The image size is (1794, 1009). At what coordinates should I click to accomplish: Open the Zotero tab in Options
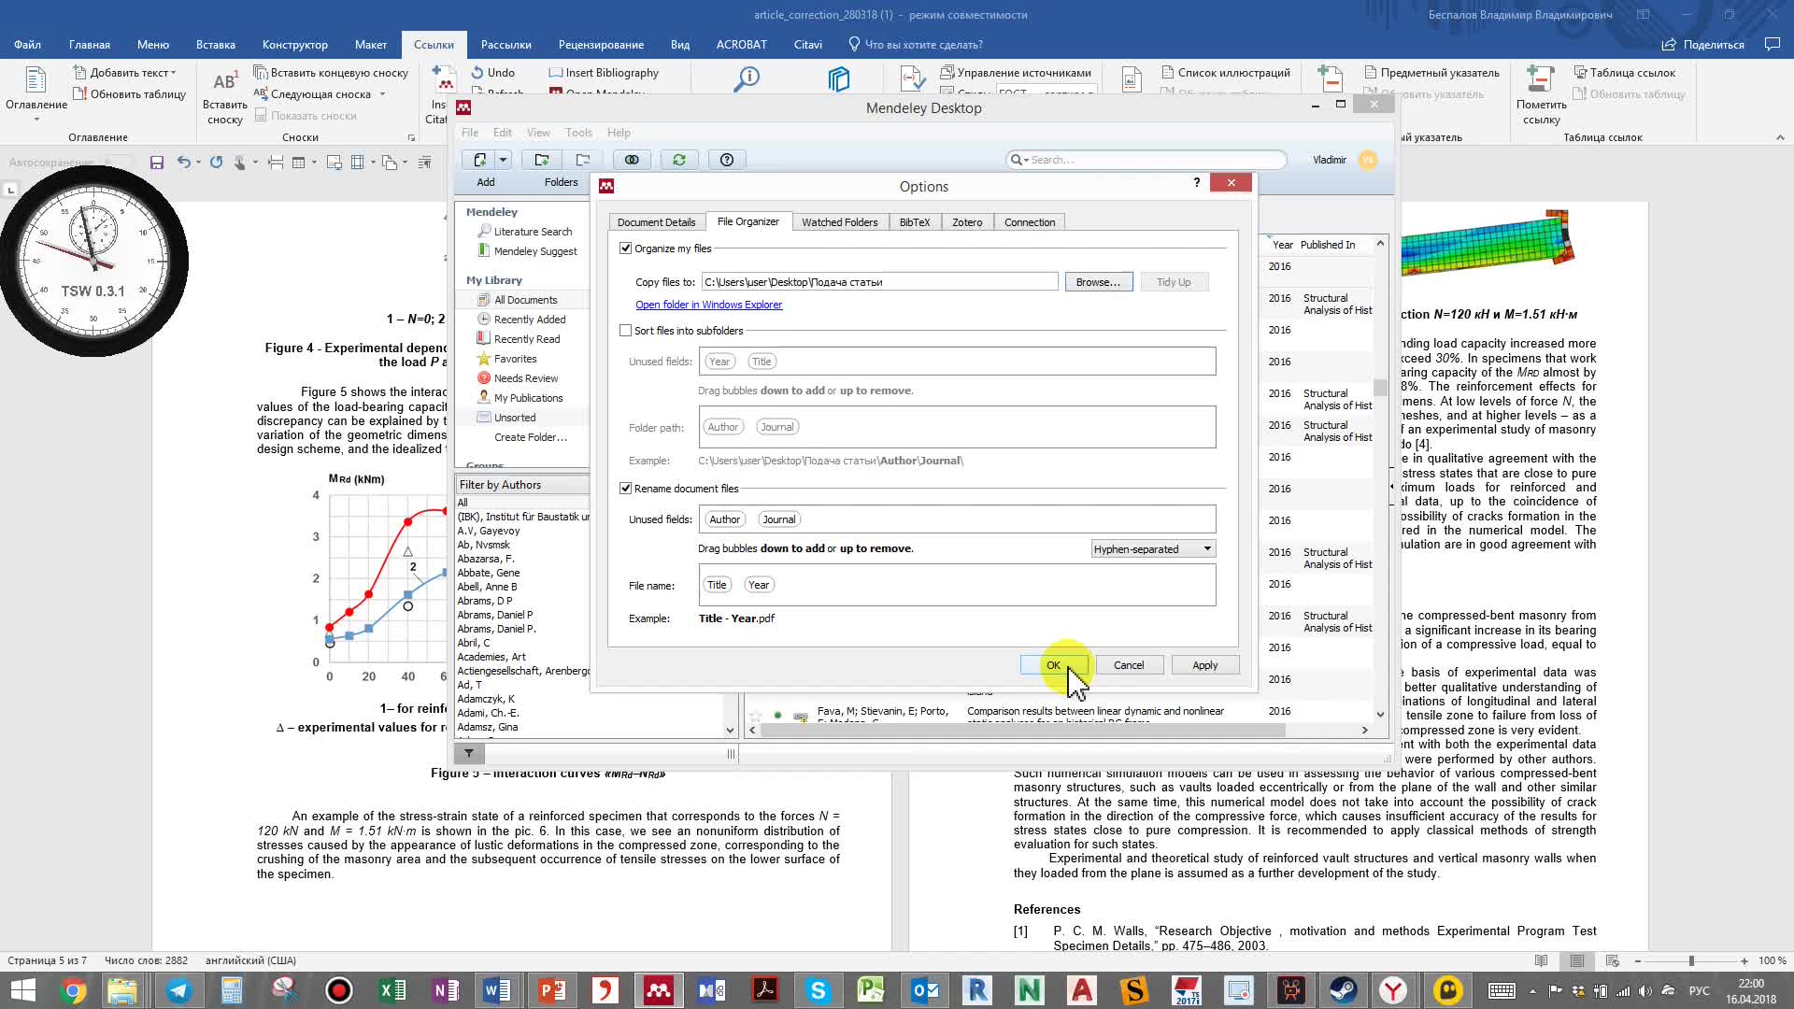(x=967, y=222)
